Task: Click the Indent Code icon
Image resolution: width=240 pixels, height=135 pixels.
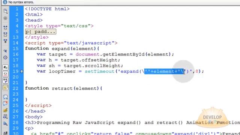Action: tap(5, 133)
